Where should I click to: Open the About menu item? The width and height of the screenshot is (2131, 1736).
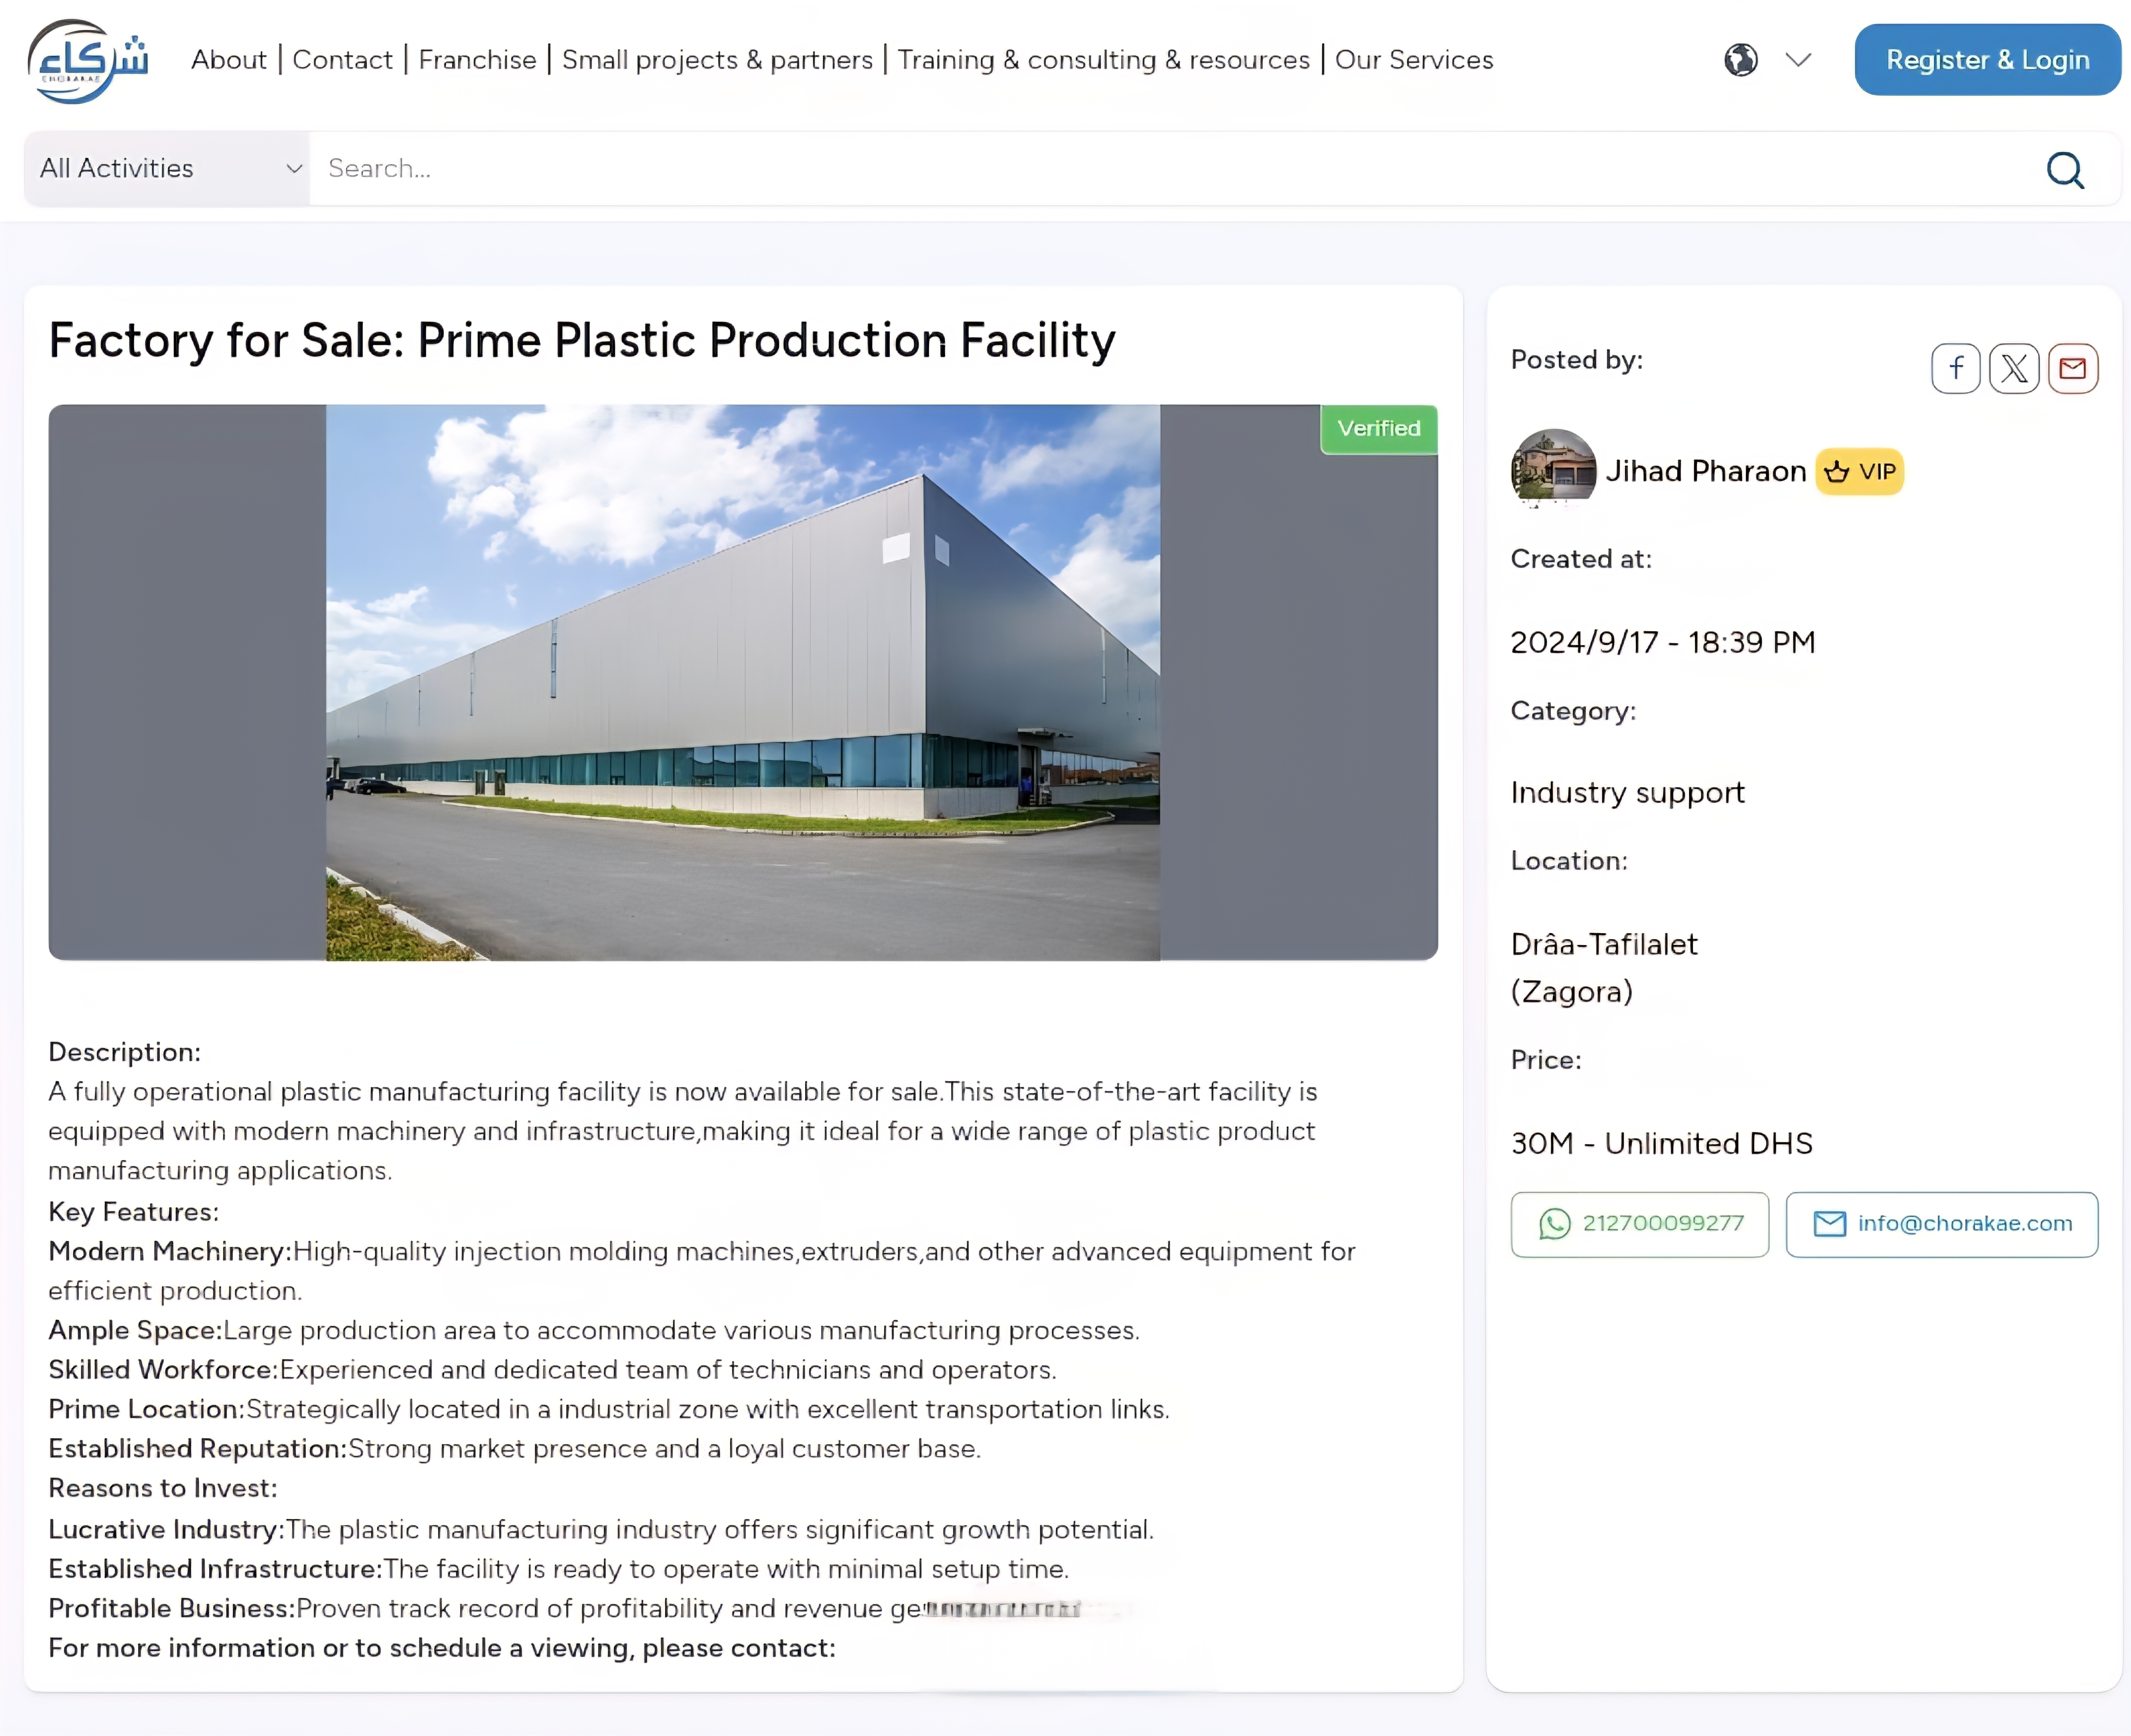[x=229, y=60]
